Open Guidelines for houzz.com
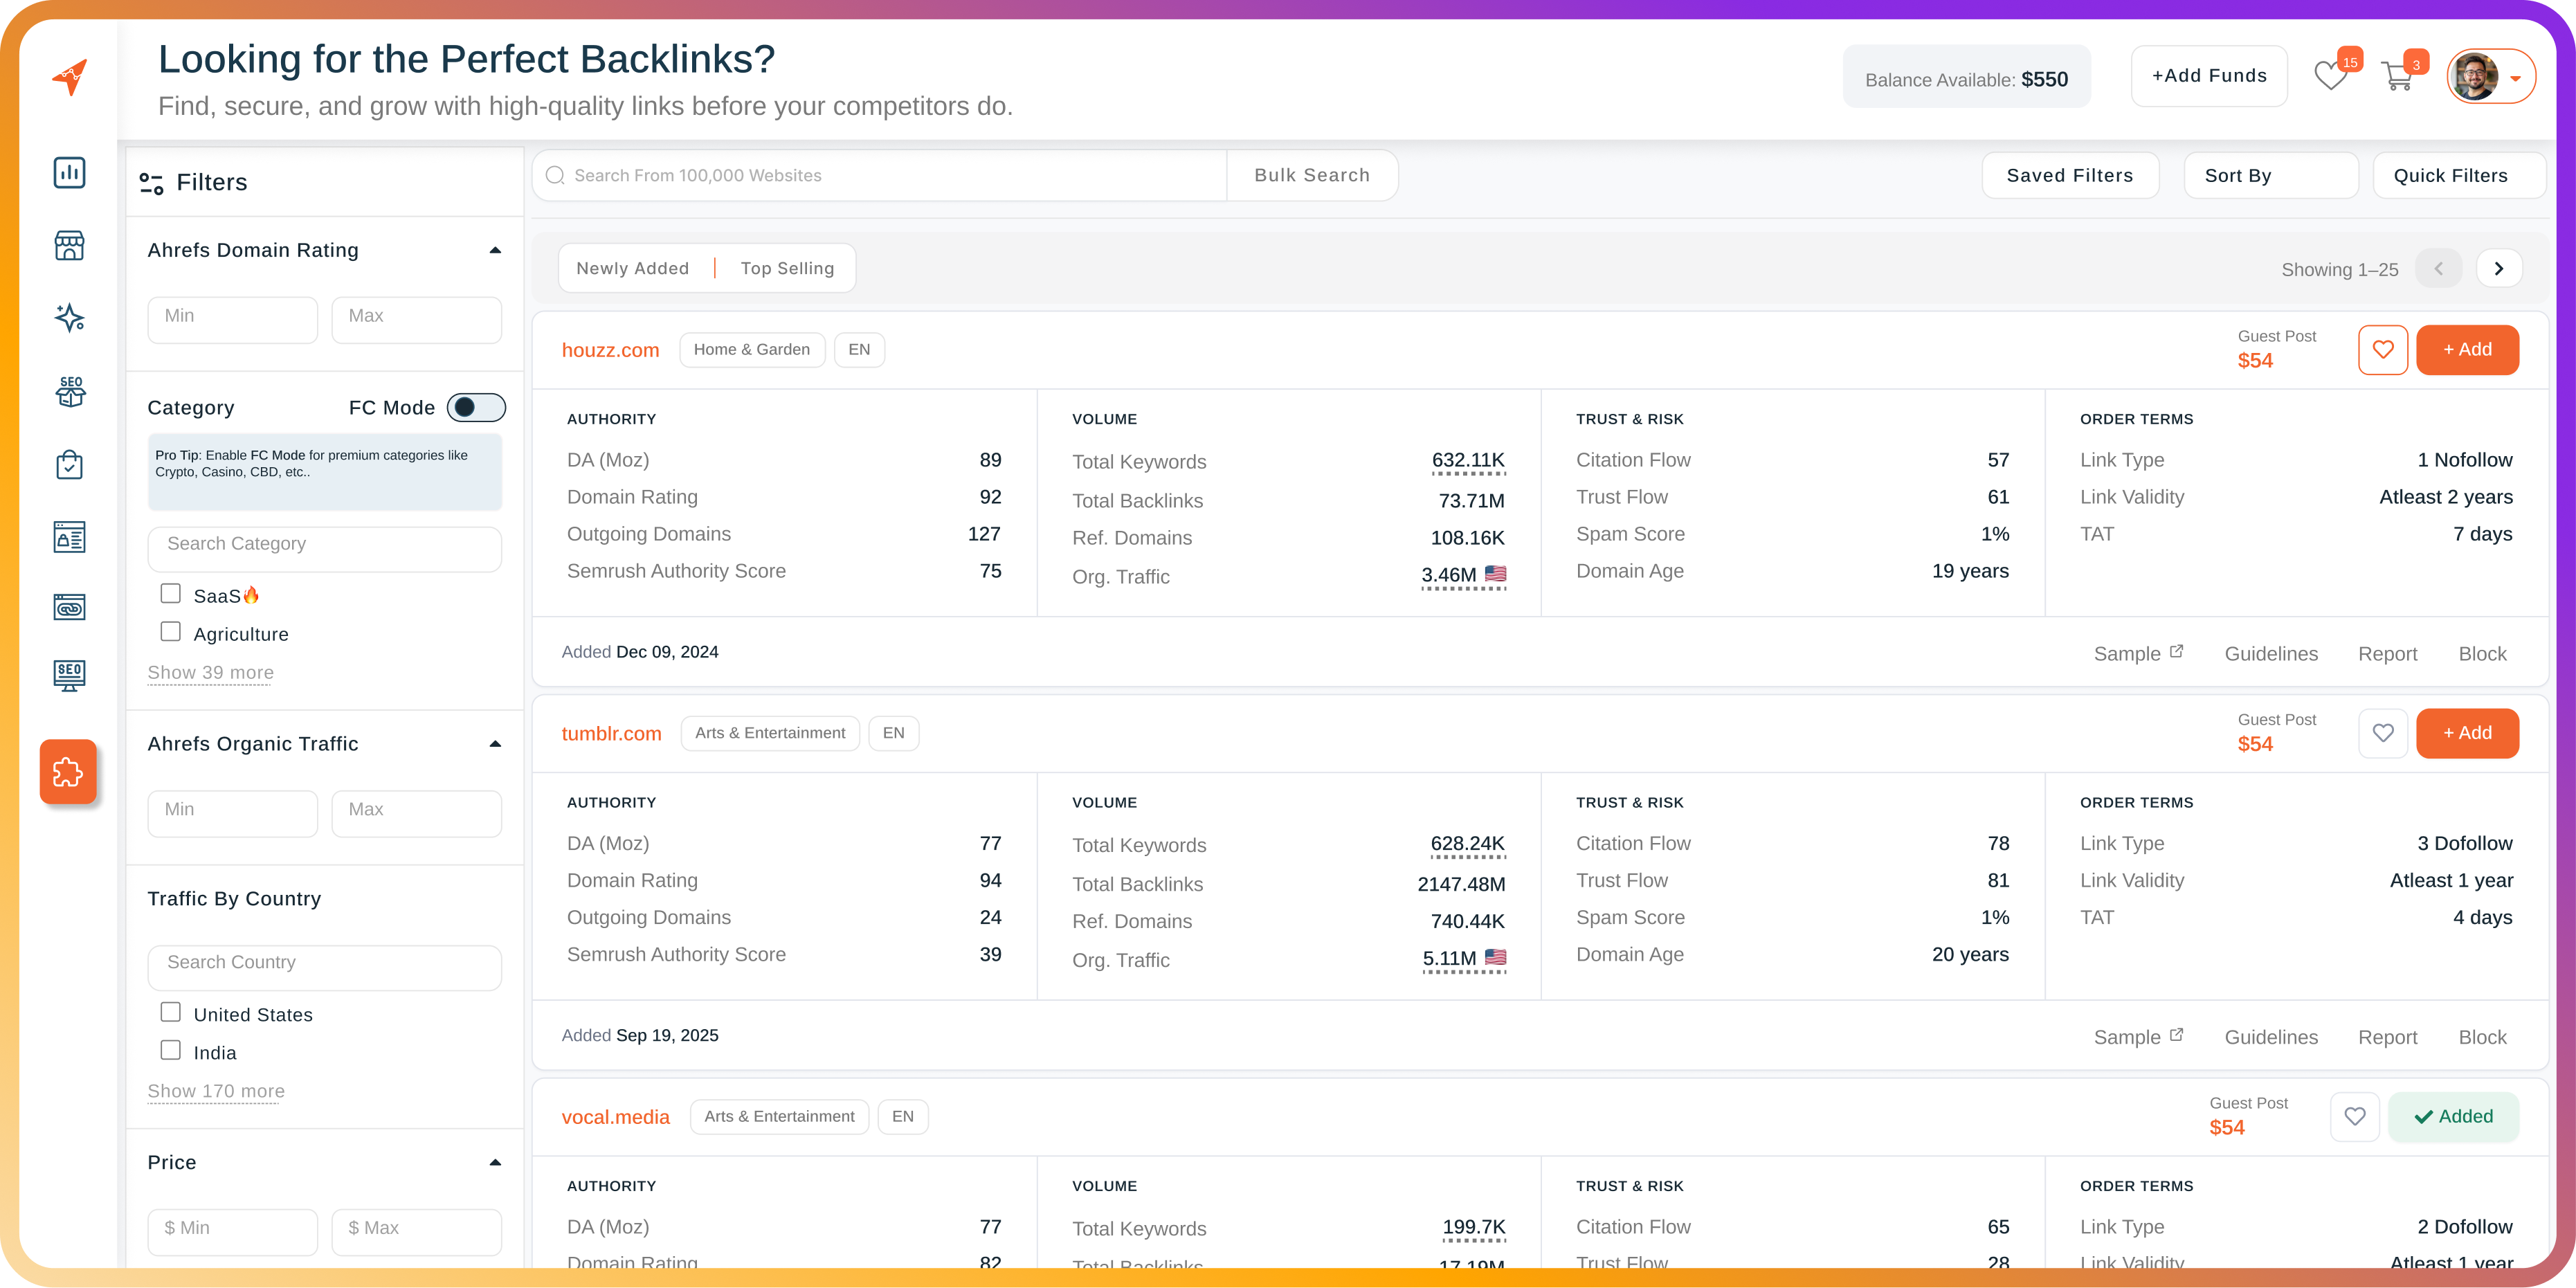Viewport: 2576px width, 1288px height. tap(2271, 654)
